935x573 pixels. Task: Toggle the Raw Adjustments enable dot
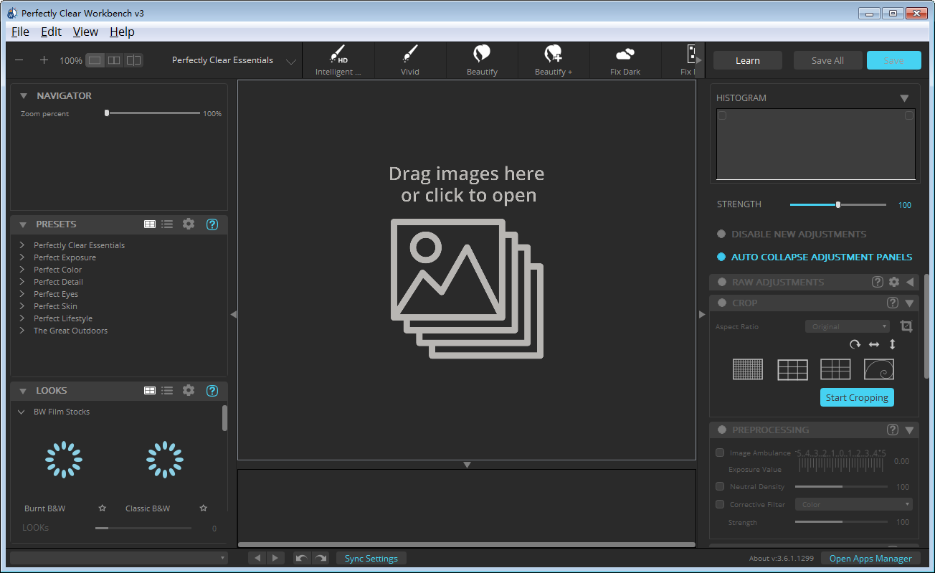coord(722,282)
